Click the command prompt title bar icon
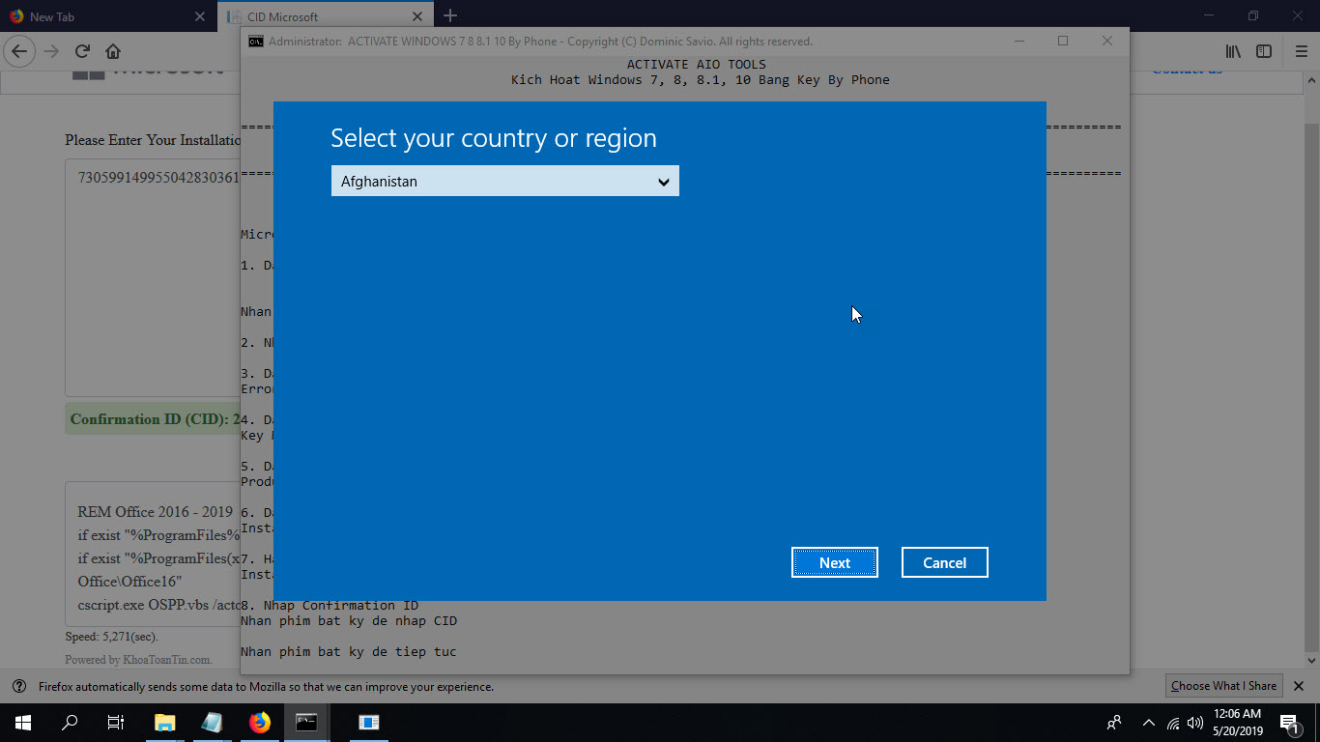This screenshot has height=742, width=1320. [x=256, y=42]
